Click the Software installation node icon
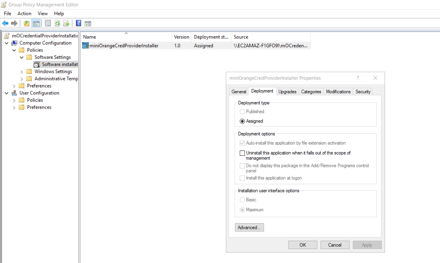Screen dimensions: 440x263 click(37, 64)
